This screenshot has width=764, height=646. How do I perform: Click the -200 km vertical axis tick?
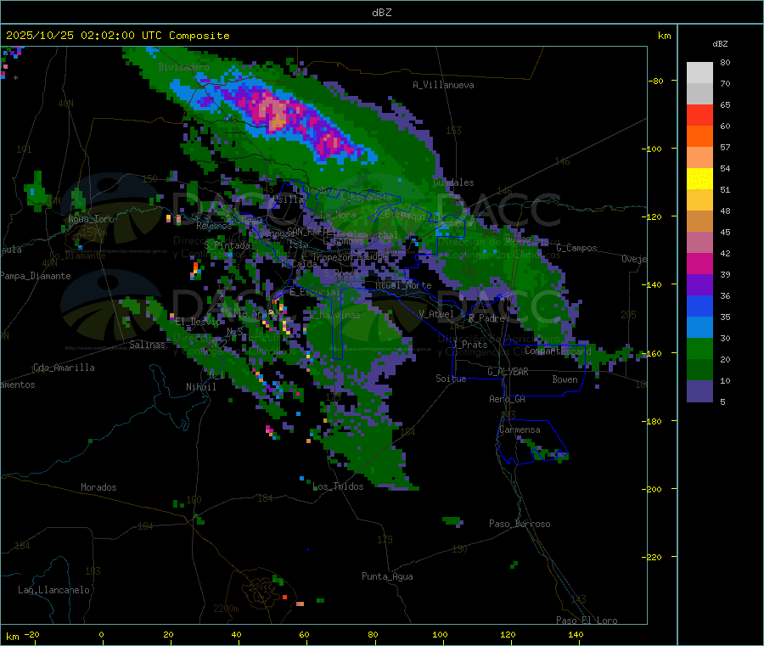652,490
